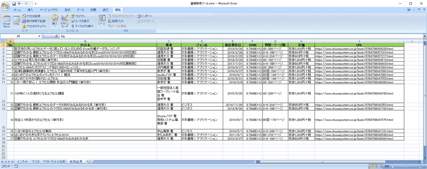Click the insert function fx button
427x169 pixels.
56,36
